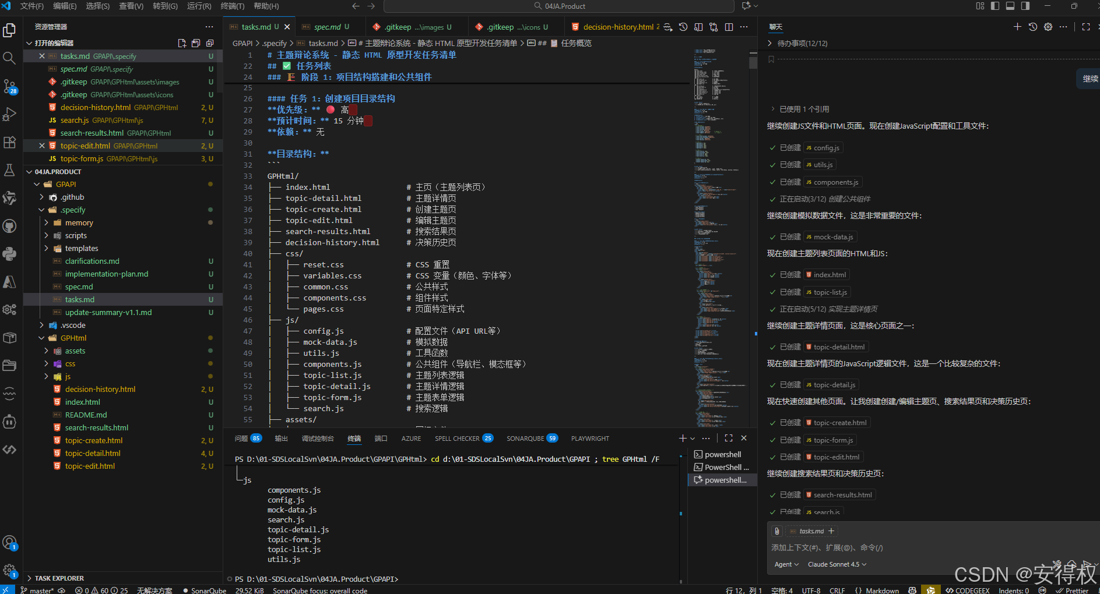Click the editor minimap
1100x594 pixels.
click(721, 239)
